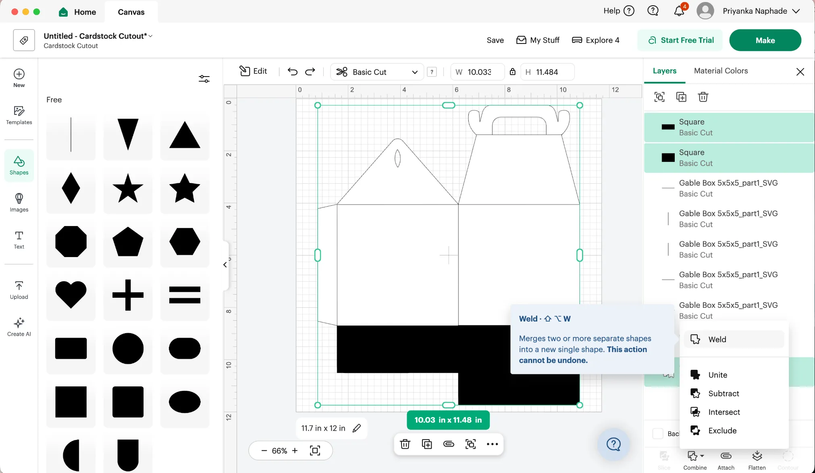The image size is (815, 473).
Task: Click the Make button
Action: [x=765, y=40]
